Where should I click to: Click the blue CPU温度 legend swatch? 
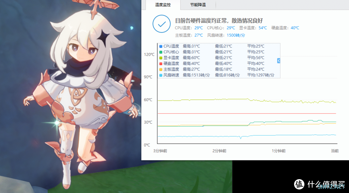click(x=161, y=46)
